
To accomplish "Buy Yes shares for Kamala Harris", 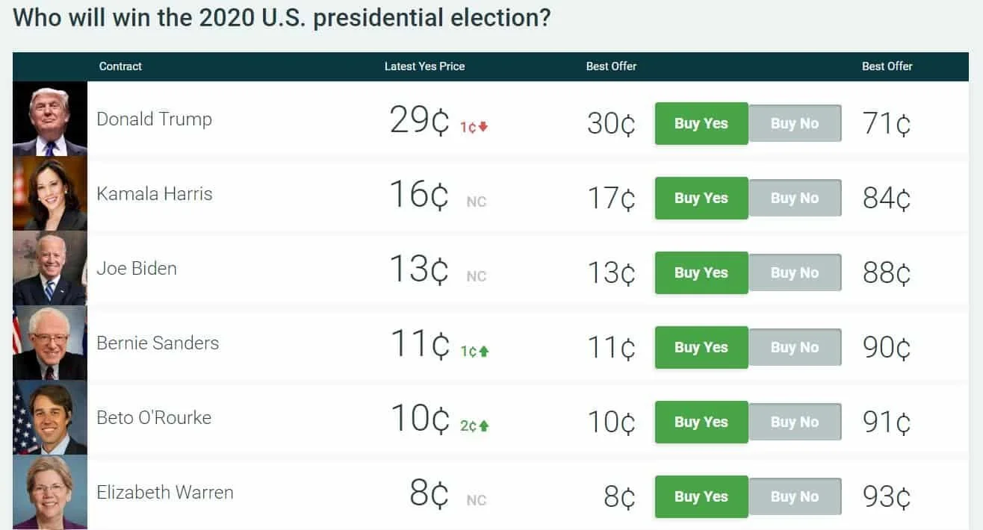I will click(701, 198).
